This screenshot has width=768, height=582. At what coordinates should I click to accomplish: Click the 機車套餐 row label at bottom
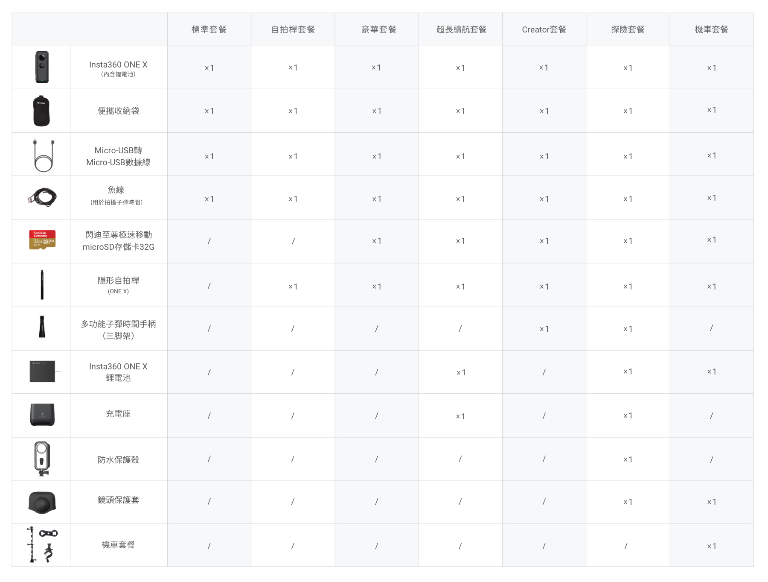[118, 545]
